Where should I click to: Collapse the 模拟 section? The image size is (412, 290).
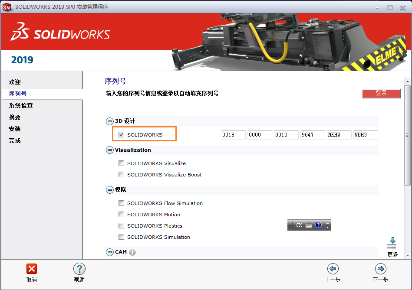(109, 189)
